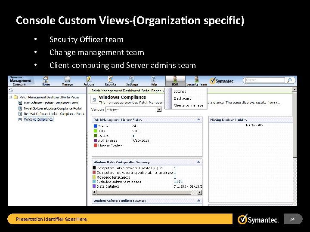Image resolution: width=310 pixels, height=232 pixels.
Task: Click the blue Status legend swatch
Action: pyautogui.click(x=96, y=126)
